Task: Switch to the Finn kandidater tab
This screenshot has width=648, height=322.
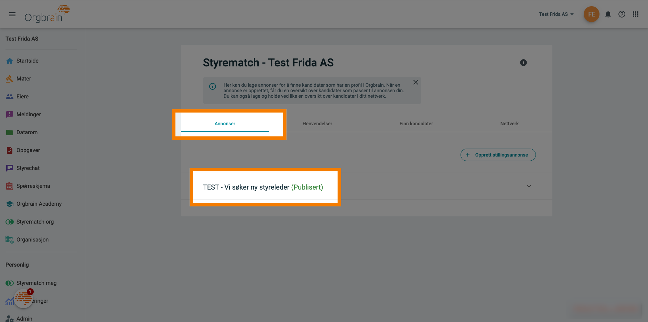Action: 416,124
